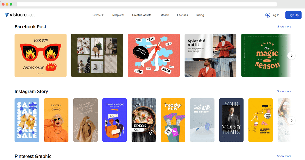The image size is (305, 160).
Task: Go to Templates in navigation
Action: [x=118, y=15]
